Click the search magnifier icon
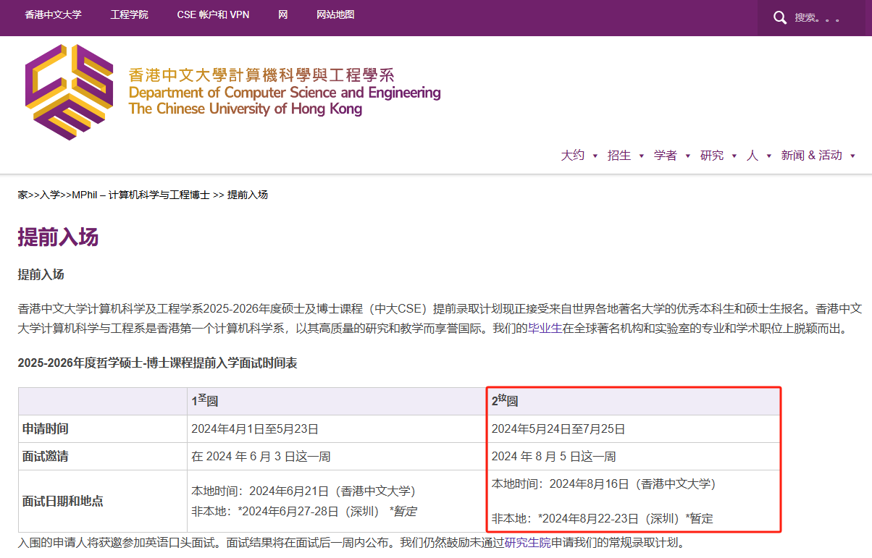 click(x=779, y=17)
